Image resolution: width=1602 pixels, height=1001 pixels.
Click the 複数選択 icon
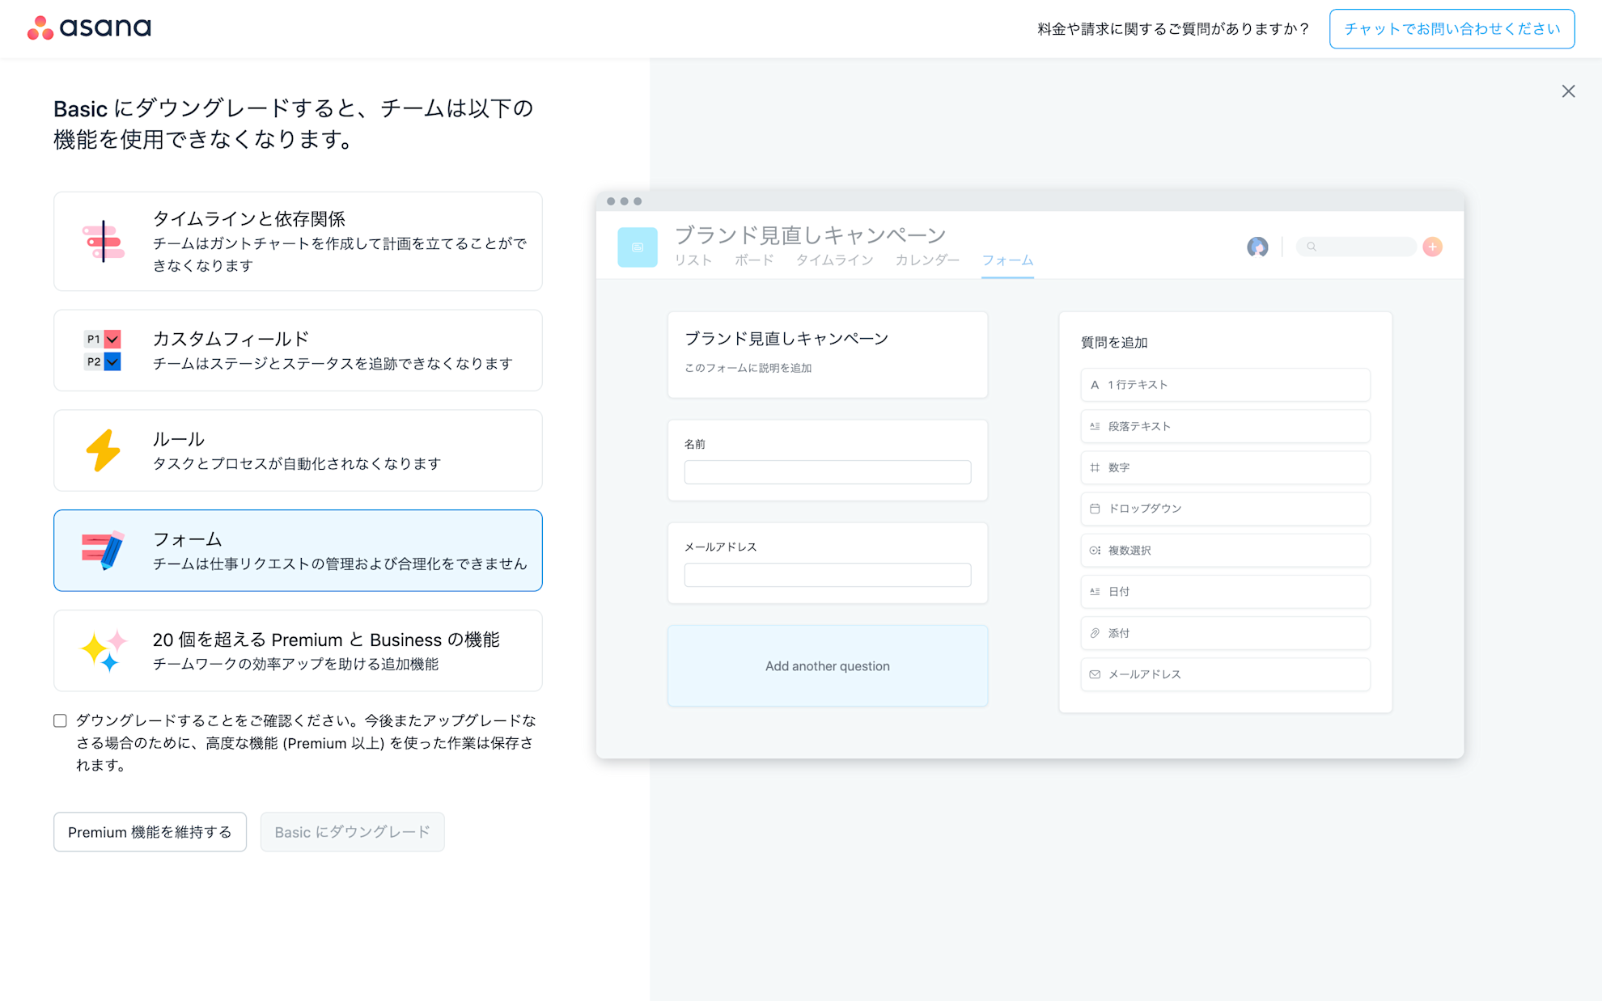(x=1095, y=551)
